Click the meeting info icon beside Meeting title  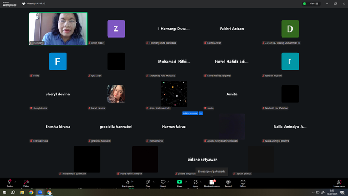pyautogui.click(x=23, y=4)
